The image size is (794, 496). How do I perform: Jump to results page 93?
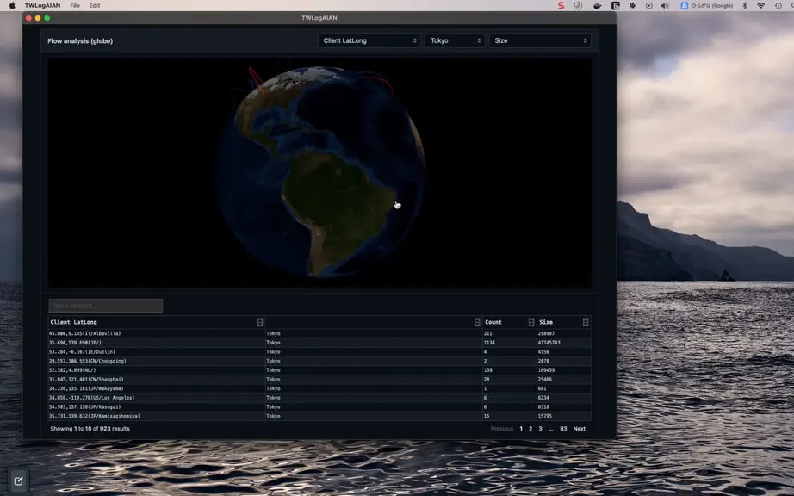tap(563, 429)
